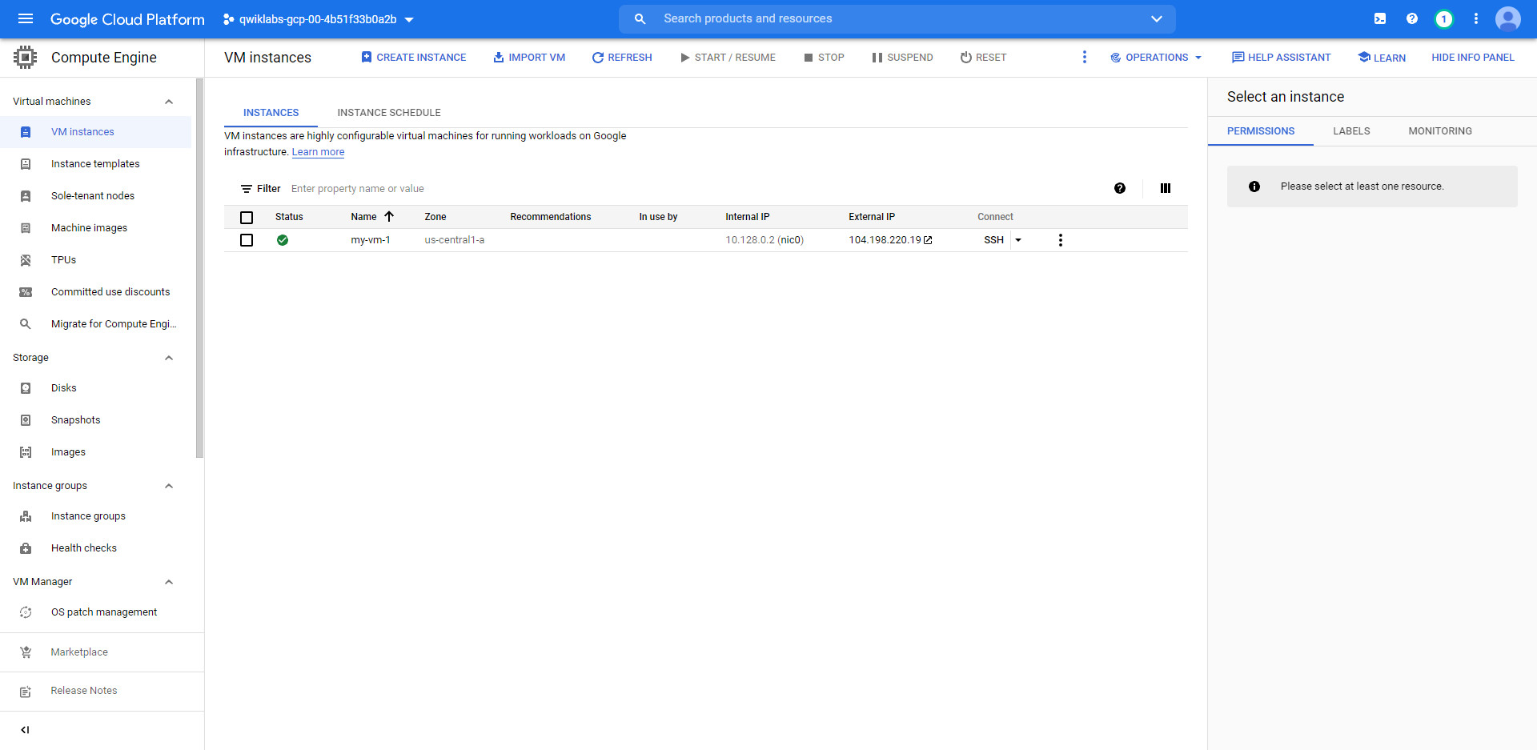The height and width of the screenshot is (750, 1537).
Task: Collapse the Virtual machines section
Action: click(169, 101)
